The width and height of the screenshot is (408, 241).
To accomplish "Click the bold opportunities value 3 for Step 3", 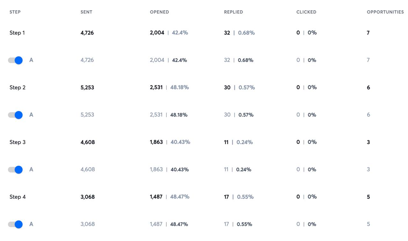I will coord(368,142).
